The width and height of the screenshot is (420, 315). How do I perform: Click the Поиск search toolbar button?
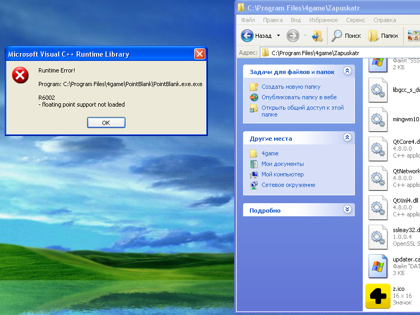click(x=346, y=36)
